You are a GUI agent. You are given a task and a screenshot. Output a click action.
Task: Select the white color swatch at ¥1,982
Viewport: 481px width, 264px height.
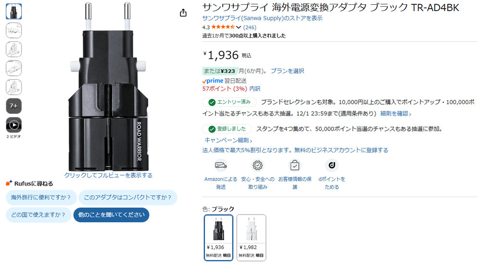(x=251, y=238)
